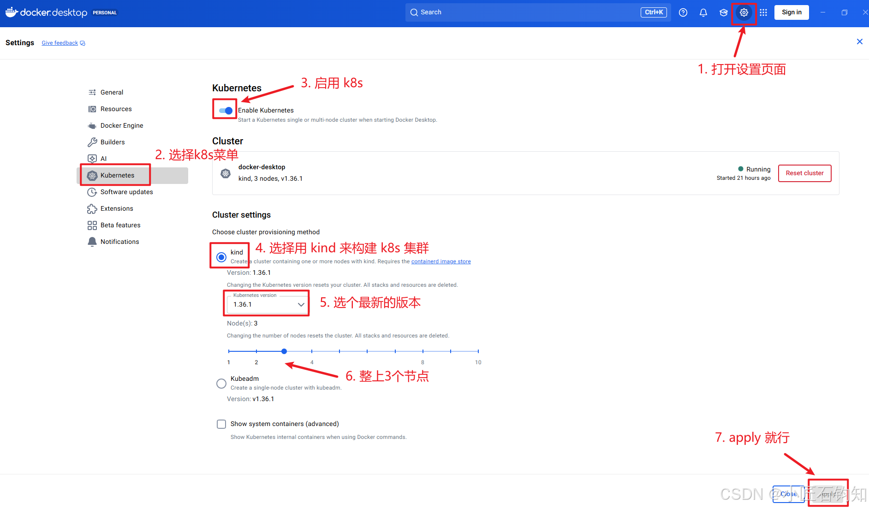Open the containerd image store link
This screenshot has height=509, width=869.
tap(441, 261)
